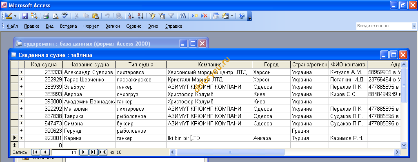
Task: Select the Тип судна column header
Action: click(x=141, y=64)
